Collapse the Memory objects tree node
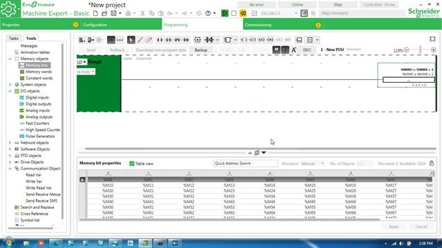442x248 pixels. coord(10,59)
